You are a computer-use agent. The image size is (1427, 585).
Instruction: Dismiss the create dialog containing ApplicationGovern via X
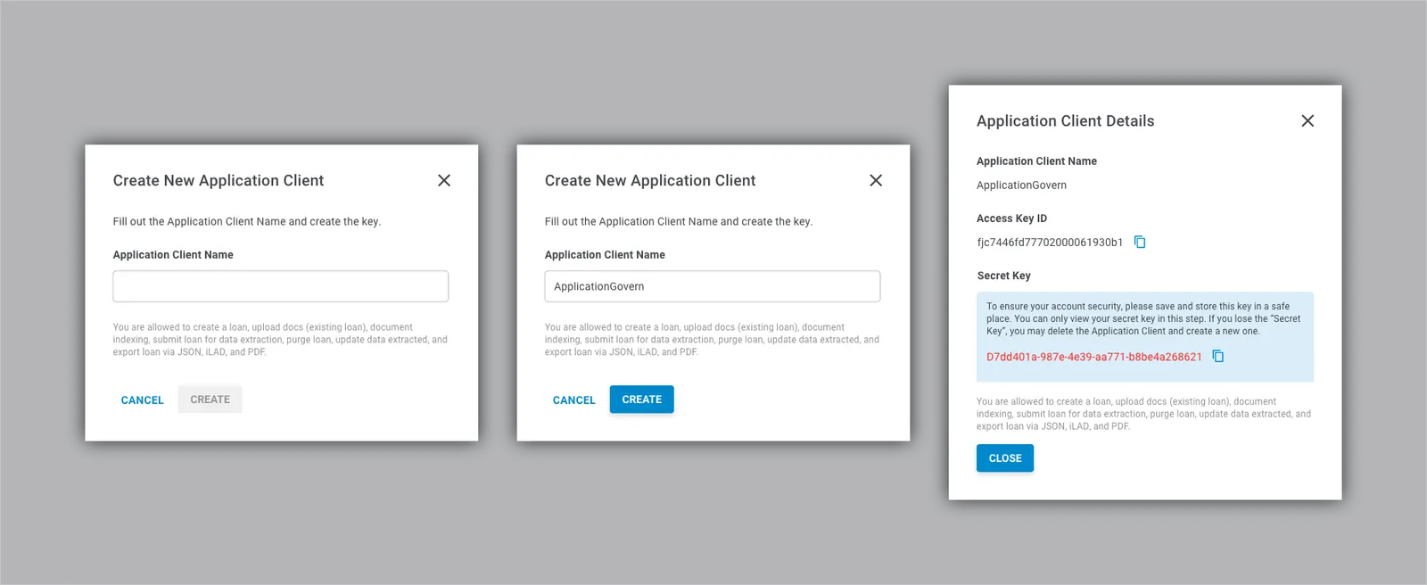click(x=876, y=180)
